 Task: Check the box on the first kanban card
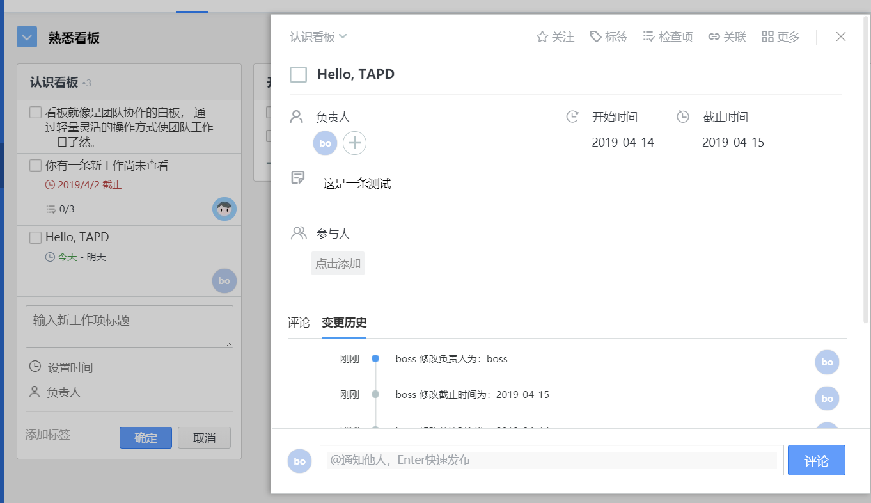(35, 111)
